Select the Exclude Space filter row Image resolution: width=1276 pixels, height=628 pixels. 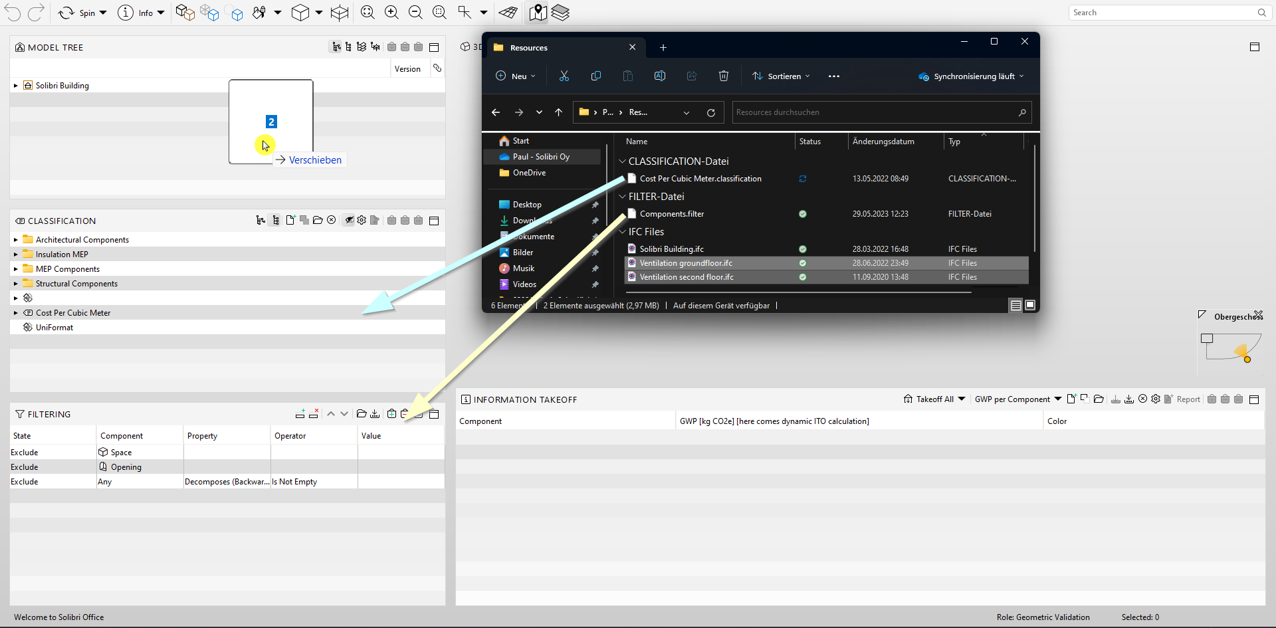(227, 452)
